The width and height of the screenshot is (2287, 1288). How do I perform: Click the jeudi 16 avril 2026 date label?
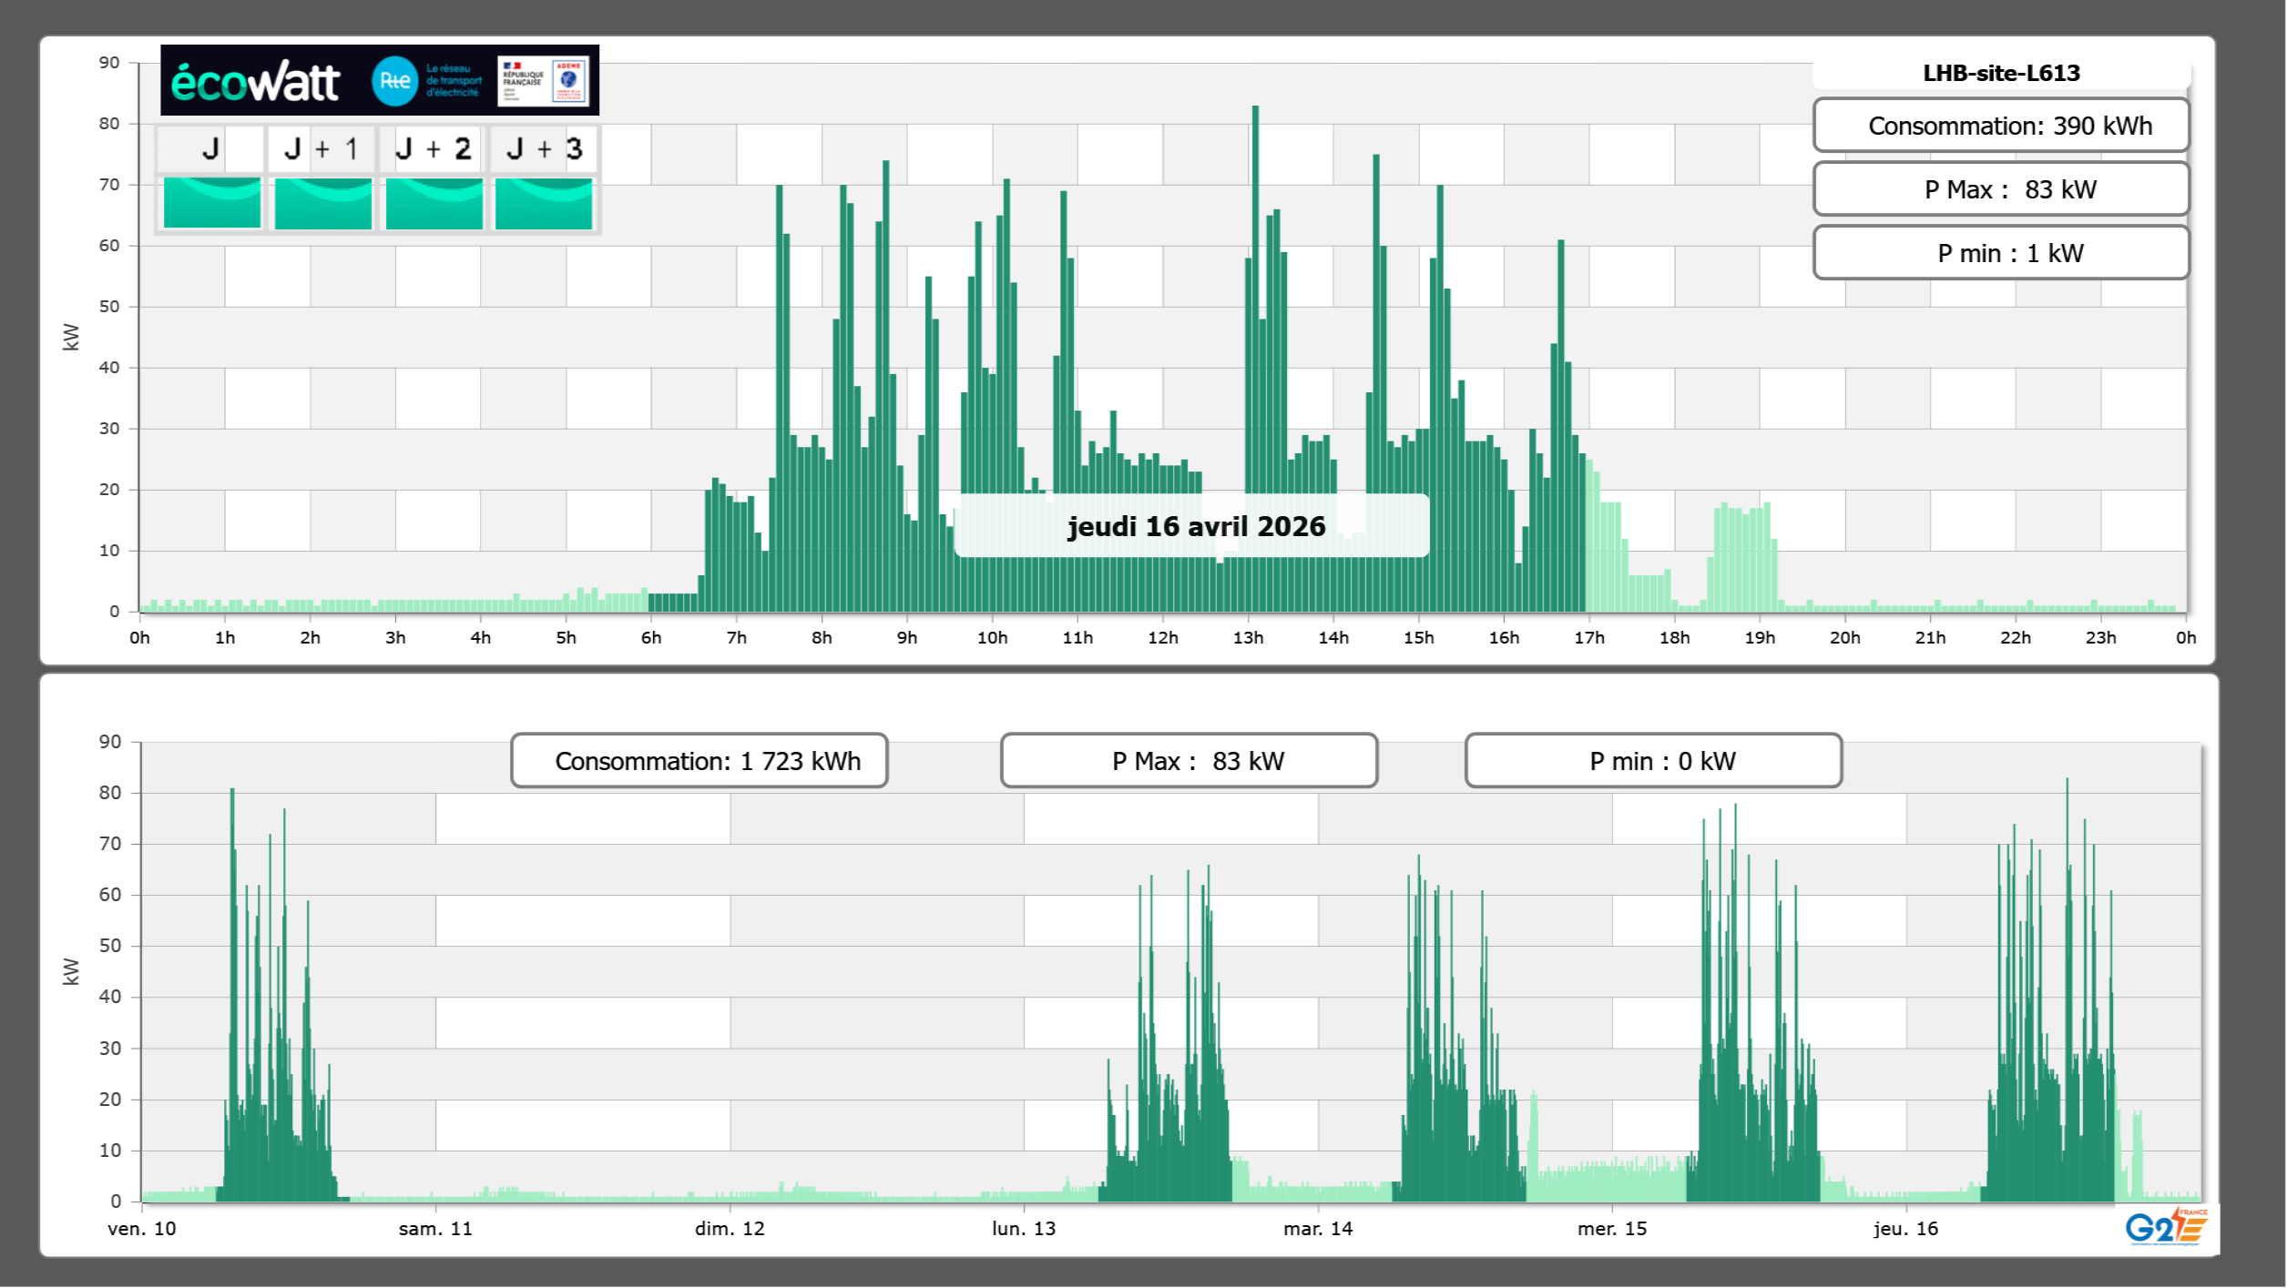[1195, 526]
